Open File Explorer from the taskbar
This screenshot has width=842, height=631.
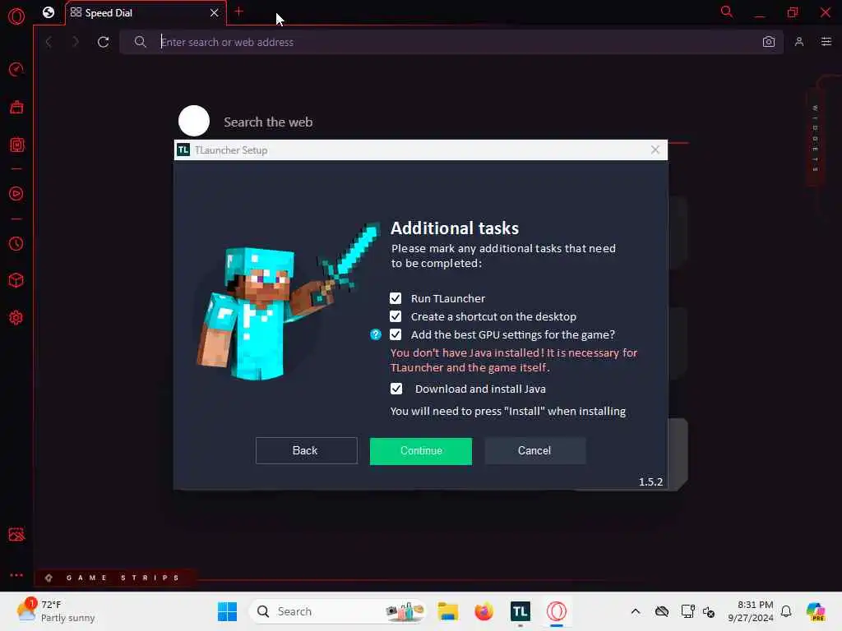pyautogui.click(x=447, y=611)
